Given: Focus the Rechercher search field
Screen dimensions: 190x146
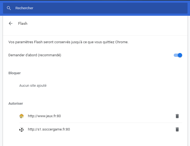Looking at the screenshot, I should coord(81,8).
